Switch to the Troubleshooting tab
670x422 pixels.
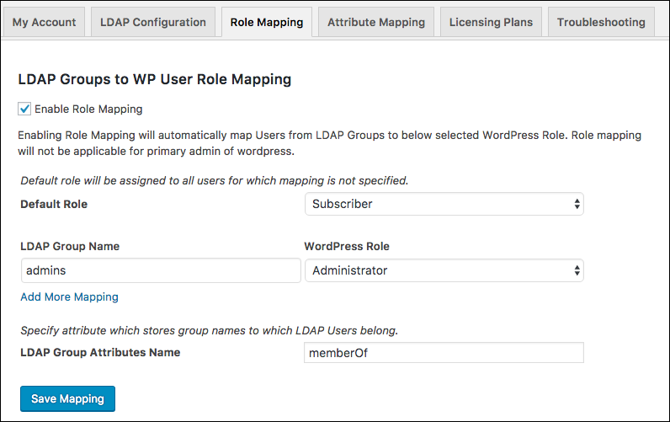601,22
